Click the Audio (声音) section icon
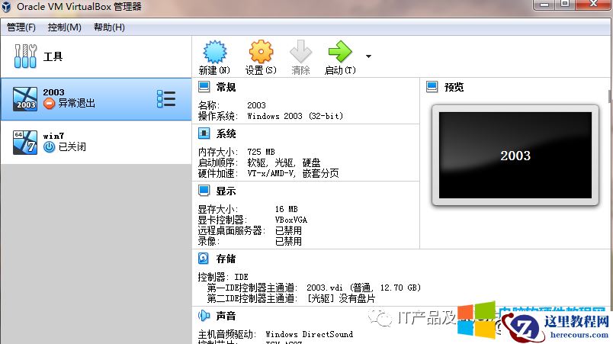Screen dimensions: 613x344 pos(204,316)
